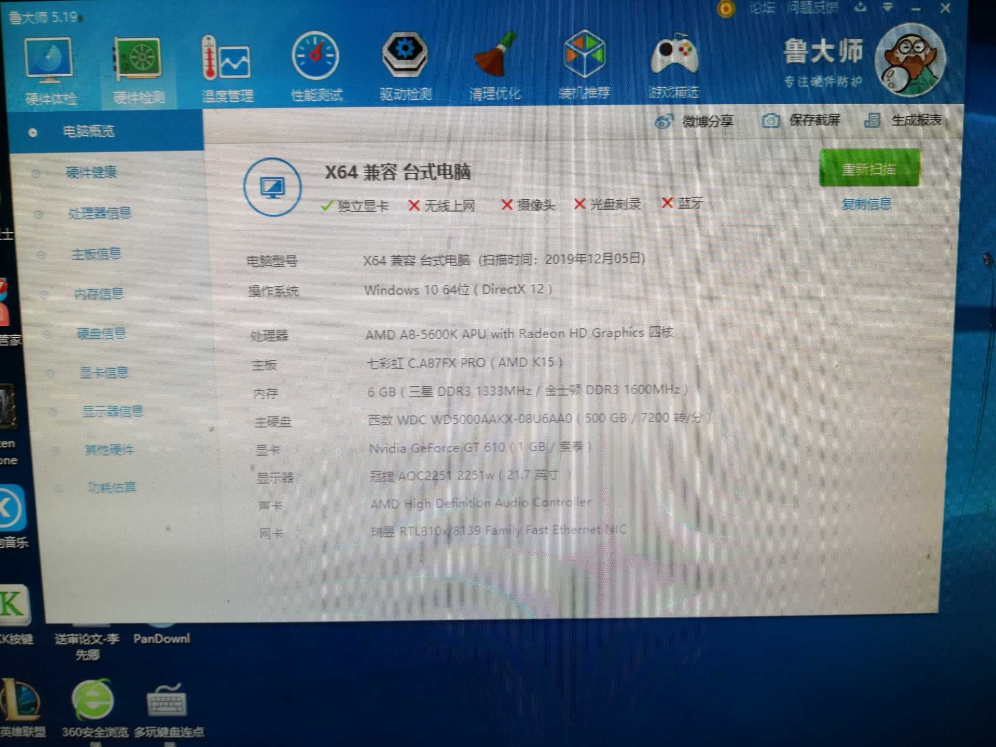Image resolution: width=996 pixels, height=747 pixels.
Task: Select 电脑概览 sidebar item
Action: 106,131
